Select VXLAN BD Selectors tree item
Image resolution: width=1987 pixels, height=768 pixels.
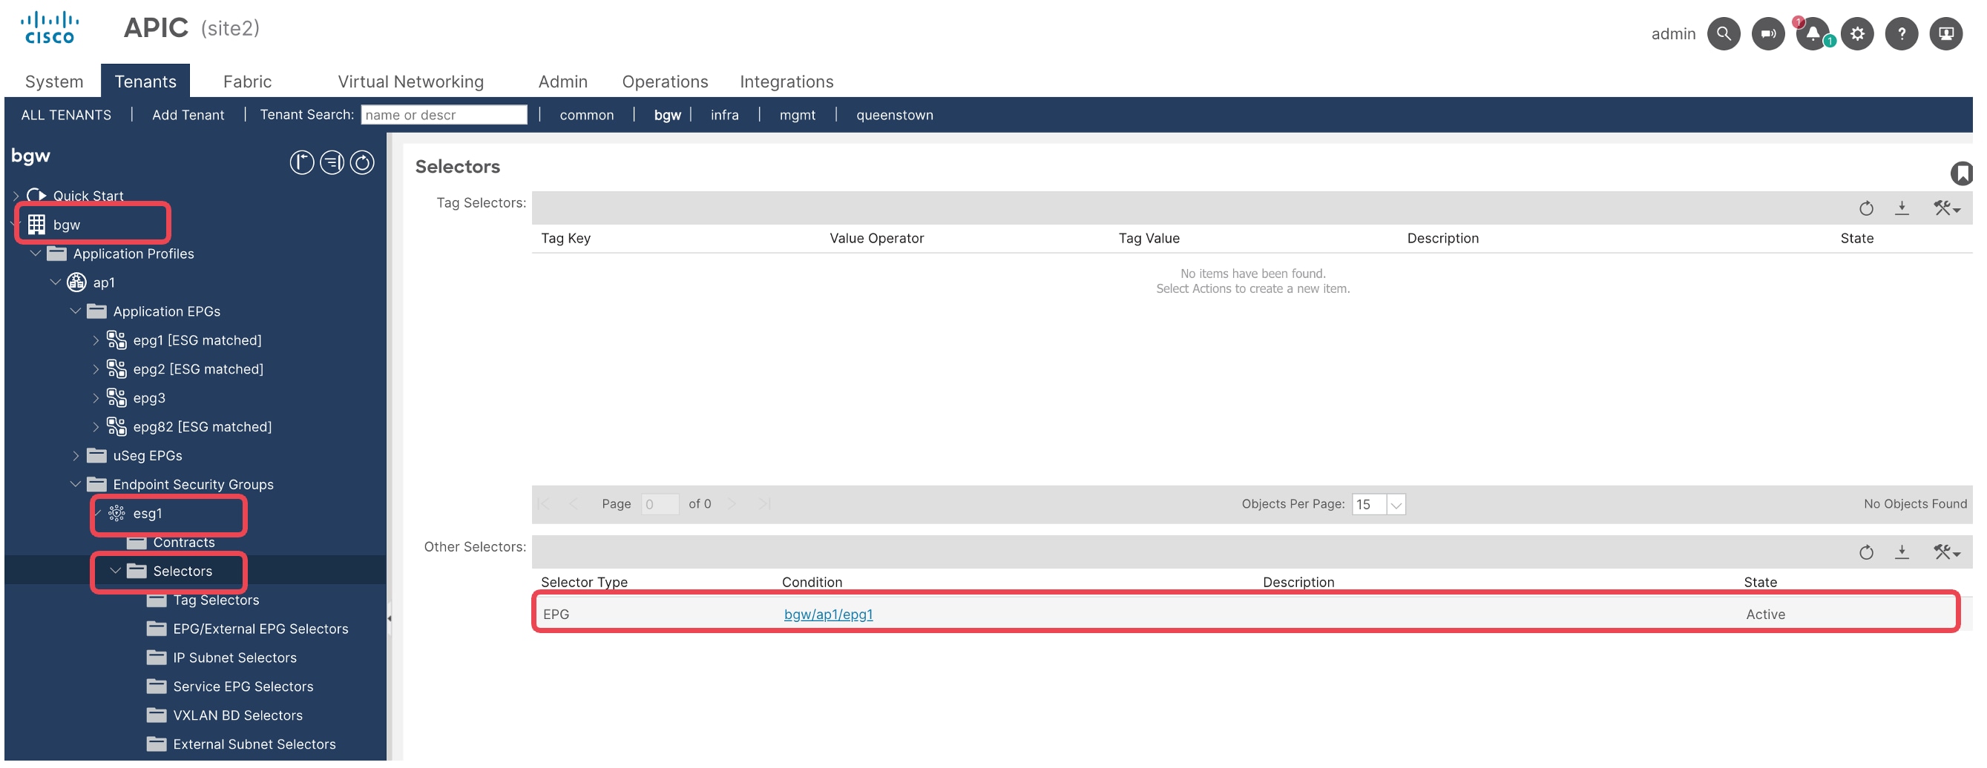[x=237, y=715]
